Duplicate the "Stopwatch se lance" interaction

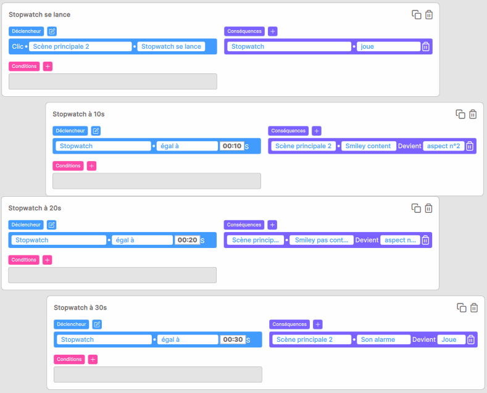pos(416,15)
